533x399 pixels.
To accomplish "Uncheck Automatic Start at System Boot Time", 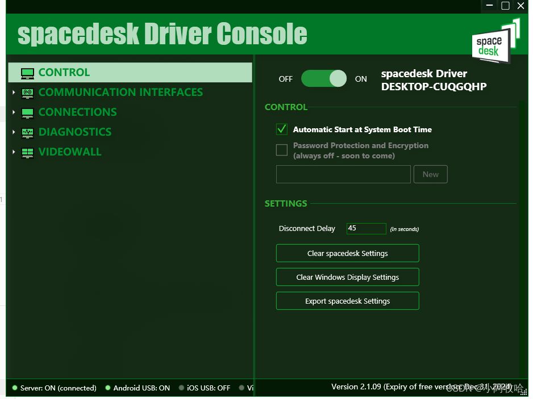I will click(282, 129).
